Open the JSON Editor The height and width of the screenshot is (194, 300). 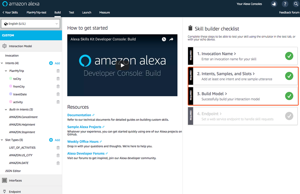[13, 171]
